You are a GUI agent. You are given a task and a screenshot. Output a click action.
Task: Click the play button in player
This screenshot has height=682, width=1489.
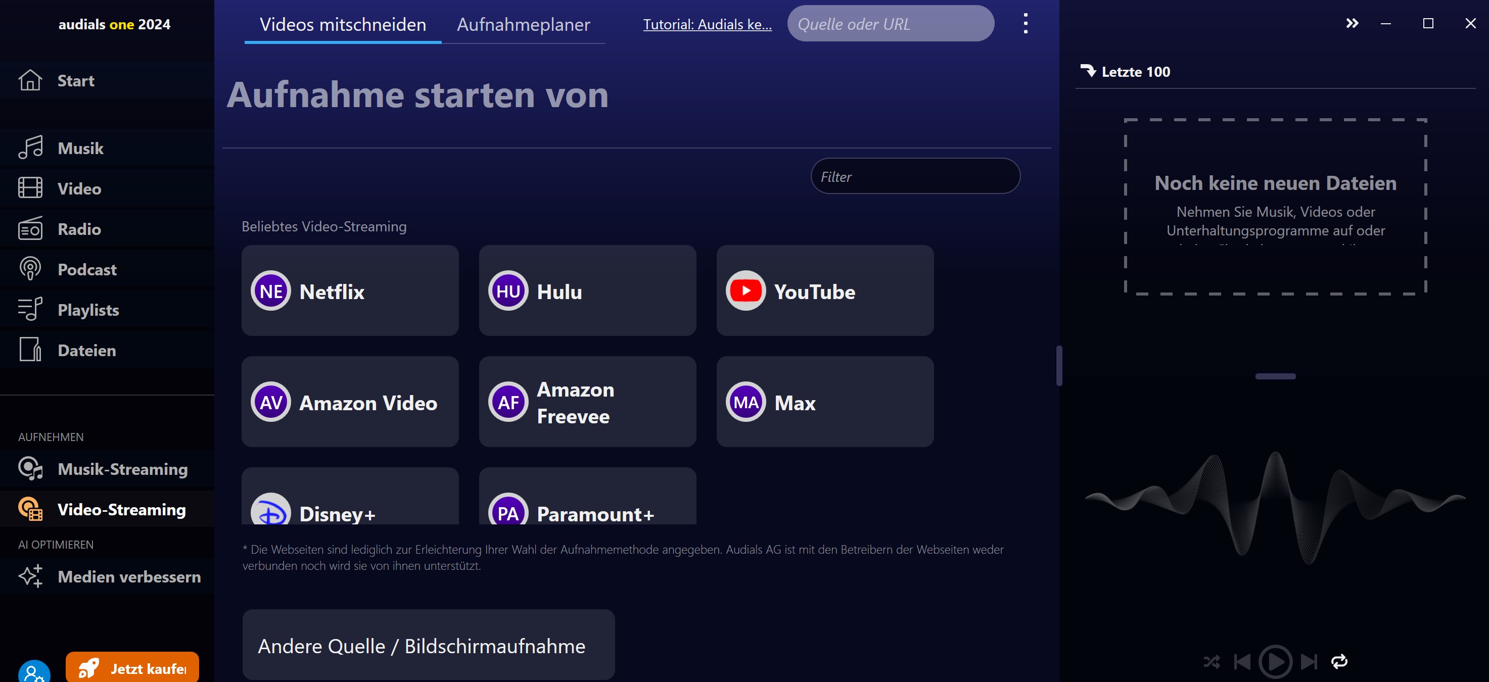click(x=1275, y=661)
